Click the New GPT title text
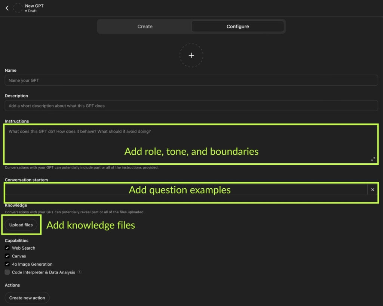The height and width of the screenshot is (306, 383). (34, 6)
